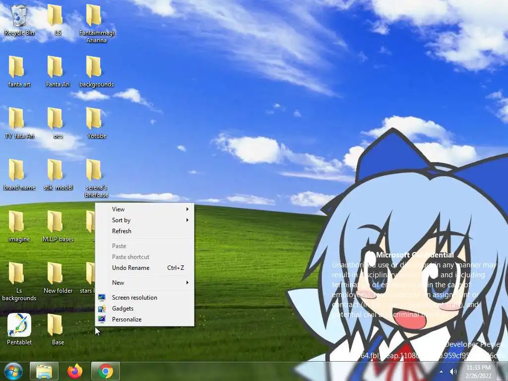Expand the New submenu arrow
Viewport: 508px width, 381px height.
[187, 282]
